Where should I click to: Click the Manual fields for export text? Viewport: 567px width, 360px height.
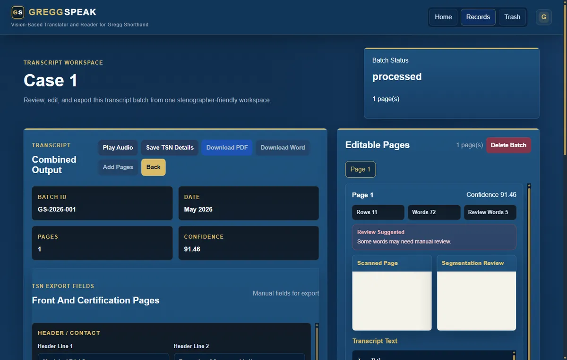pyautogui.click(x=286, y=293)
